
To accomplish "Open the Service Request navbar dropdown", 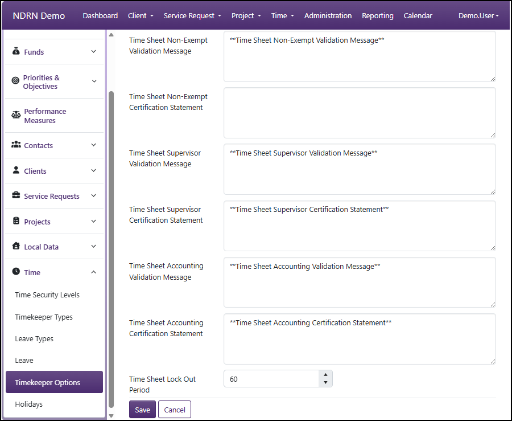I will click(x=192, y=16).
